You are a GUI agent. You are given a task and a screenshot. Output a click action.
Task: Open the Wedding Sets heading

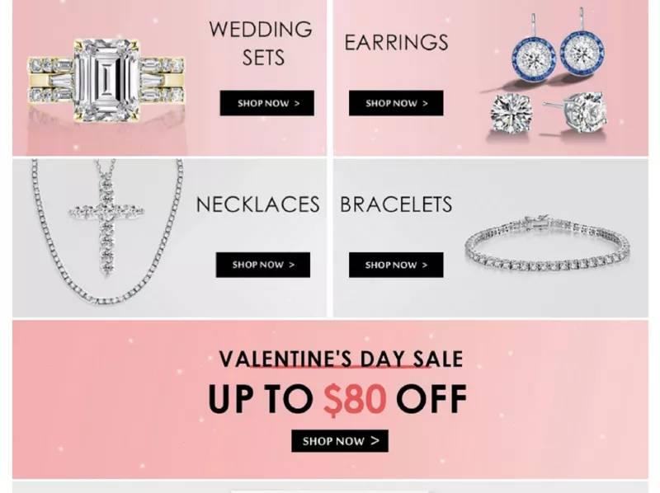[x=261, y=43]
